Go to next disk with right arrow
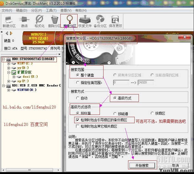Screen dimensions: 194x174 tap(11, 33)
